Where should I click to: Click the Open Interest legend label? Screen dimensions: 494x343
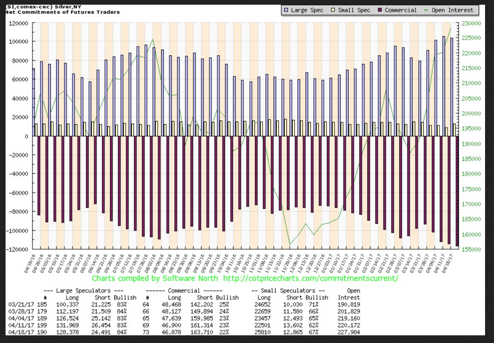(x=454, y=10)
